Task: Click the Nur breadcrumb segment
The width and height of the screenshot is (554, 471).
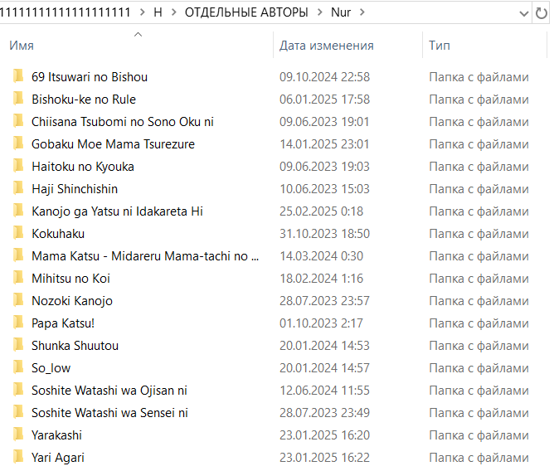Action: 341,12
